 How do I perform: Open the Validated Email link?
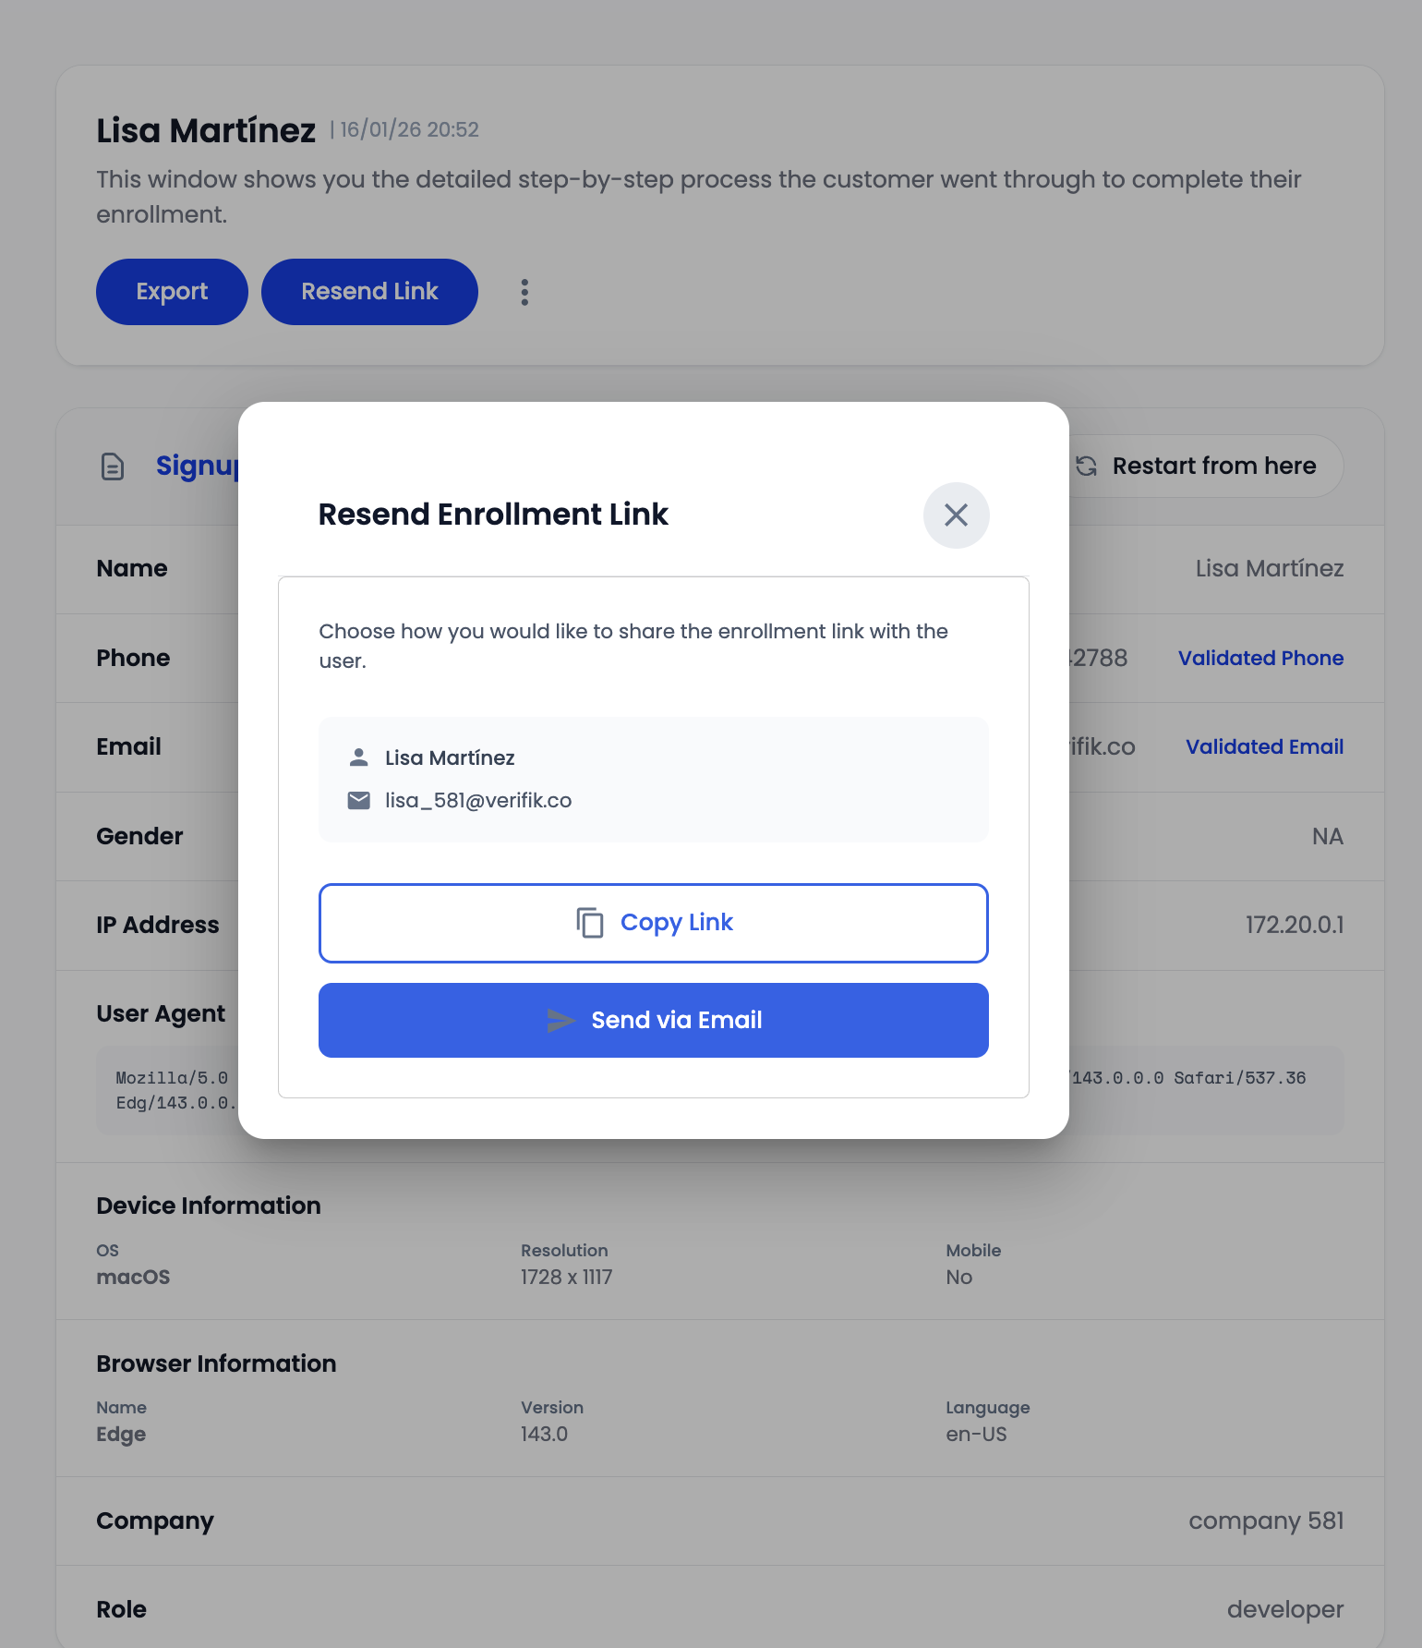pos(1264,746)
